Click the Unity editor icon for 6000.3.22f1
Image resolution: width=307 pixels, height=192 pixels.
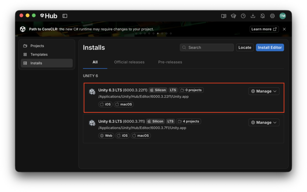(x=92, y=92)
